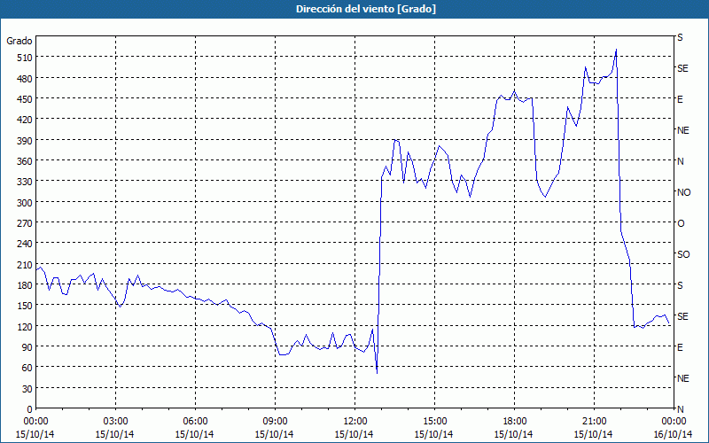This screenshot has width=709, height=443.
Task: Click the '21:00' time tick label
Action: (x=594, y=422)
